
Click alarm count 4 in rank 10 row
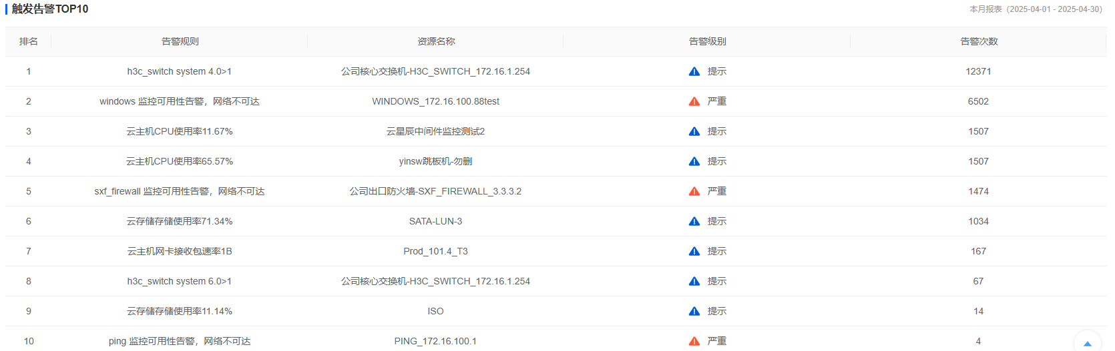979,341
